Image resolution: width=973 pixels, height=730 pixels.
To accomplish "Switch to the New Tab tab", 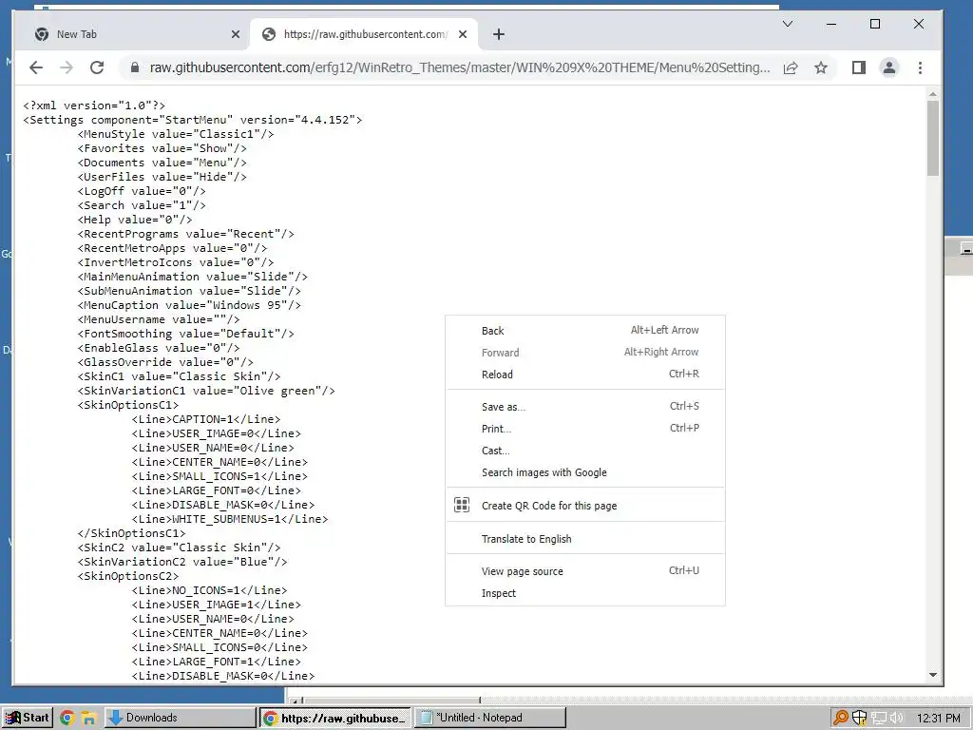I will (135, 34).
